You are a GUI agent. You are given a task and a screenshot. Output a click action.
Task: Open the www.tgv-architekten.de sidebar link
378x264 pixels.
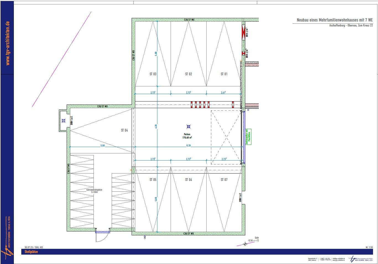click(7, 43)
